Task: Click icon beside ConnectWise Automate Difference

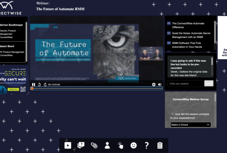Action: click(169, 24)
